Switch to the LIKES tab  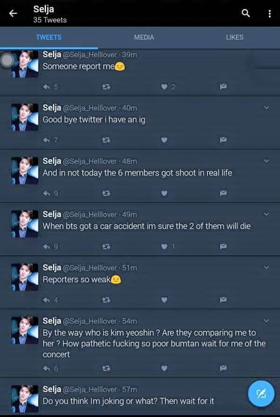coord(235,37)
